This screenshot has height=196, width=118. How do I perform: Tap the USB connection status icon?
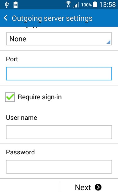(x=6, y=5)
